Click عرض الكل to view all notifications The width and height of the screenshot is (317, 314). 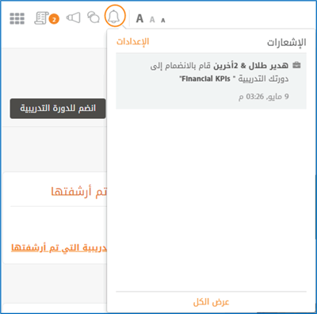211,302
